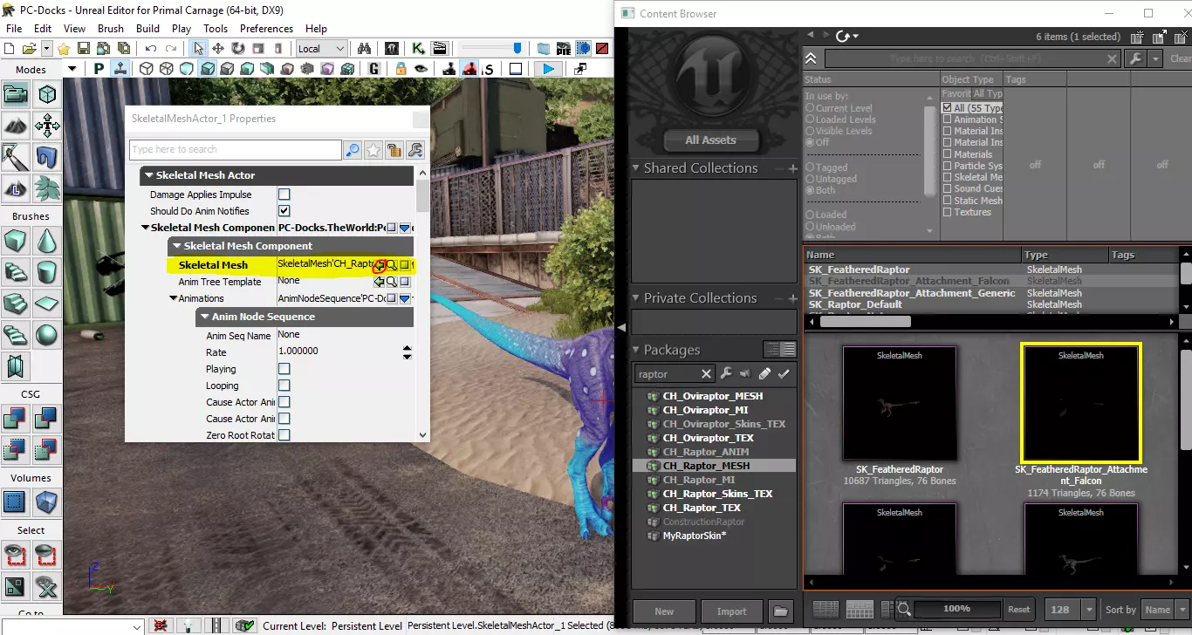Click the plus to add Shared Collection
Screen dimensions: 1192x635
(x=792, y=168)
